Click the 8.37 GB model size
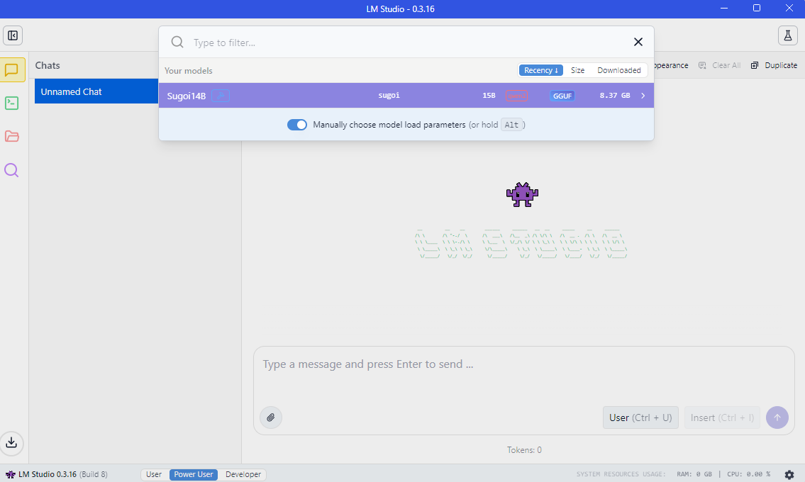This screenshot has width=805, height=482. 614,96
